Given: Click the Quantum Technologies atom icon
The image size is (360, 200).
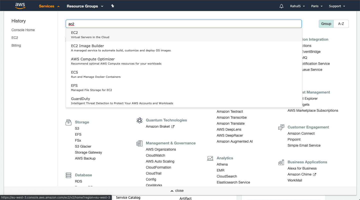Looking at the screenshot, I should [x=139, y=120].
